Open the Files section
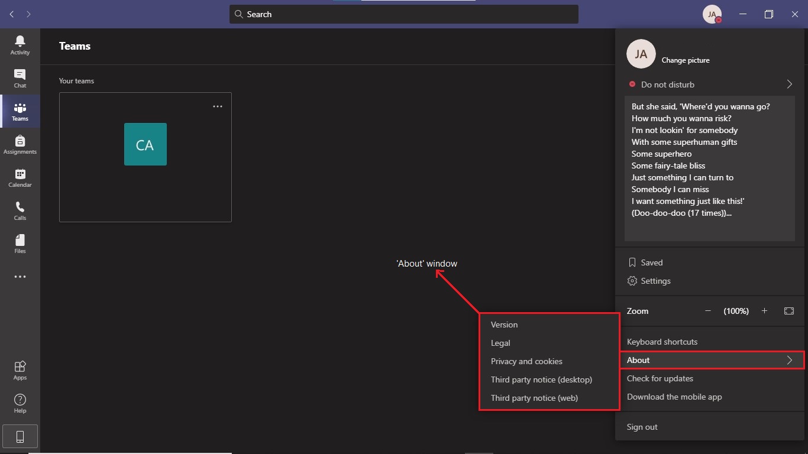Viewport: 808px width, 454px height. pyautogui.click(x=20, y=244)
